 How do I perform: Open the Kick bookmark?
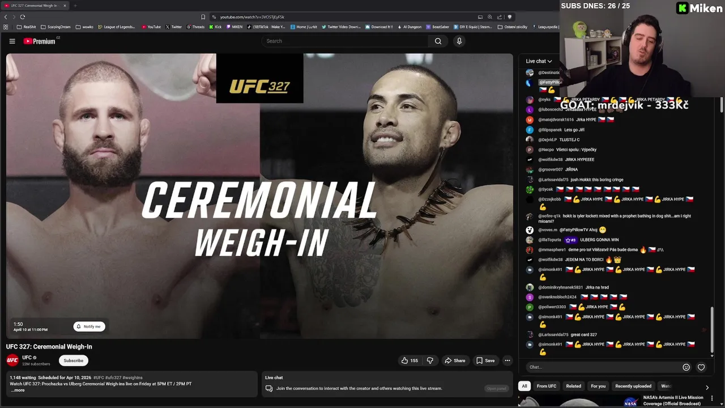215,27
